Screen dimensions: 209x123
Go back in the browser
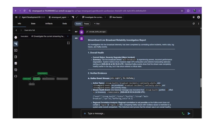pos(16,11)
